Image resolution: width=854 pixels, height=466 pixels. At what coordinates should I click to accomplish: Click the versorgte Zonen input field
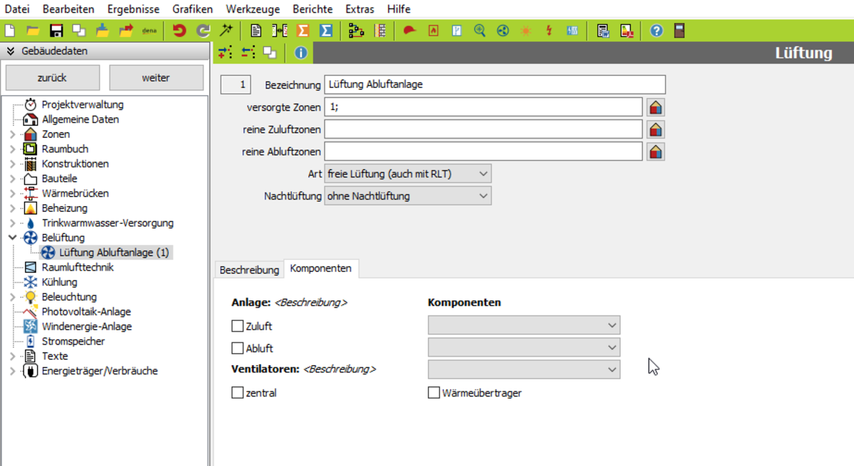[483, 107]
